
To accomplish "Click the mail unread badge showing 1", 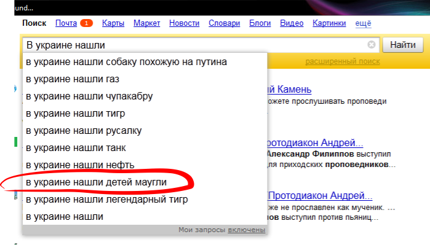I will pyautogui.click(x=86, y=23).
